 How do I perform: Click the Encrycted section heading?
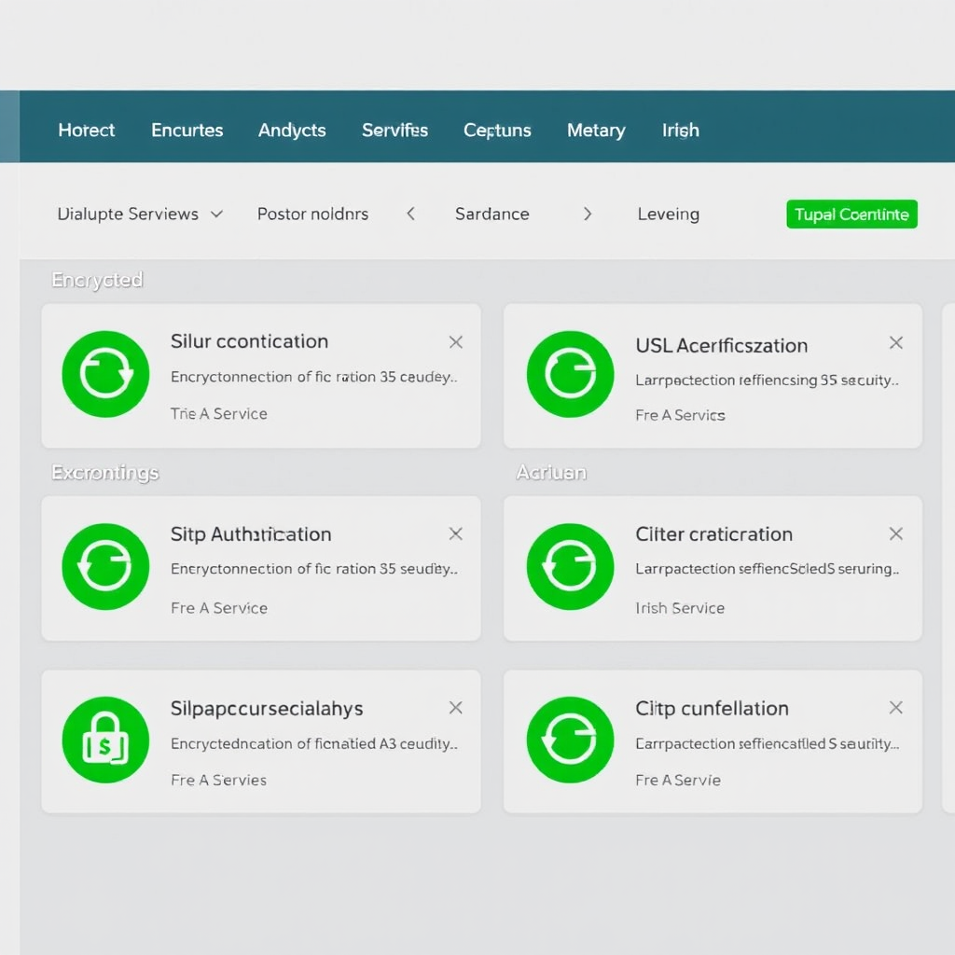[x=97, y=280]
